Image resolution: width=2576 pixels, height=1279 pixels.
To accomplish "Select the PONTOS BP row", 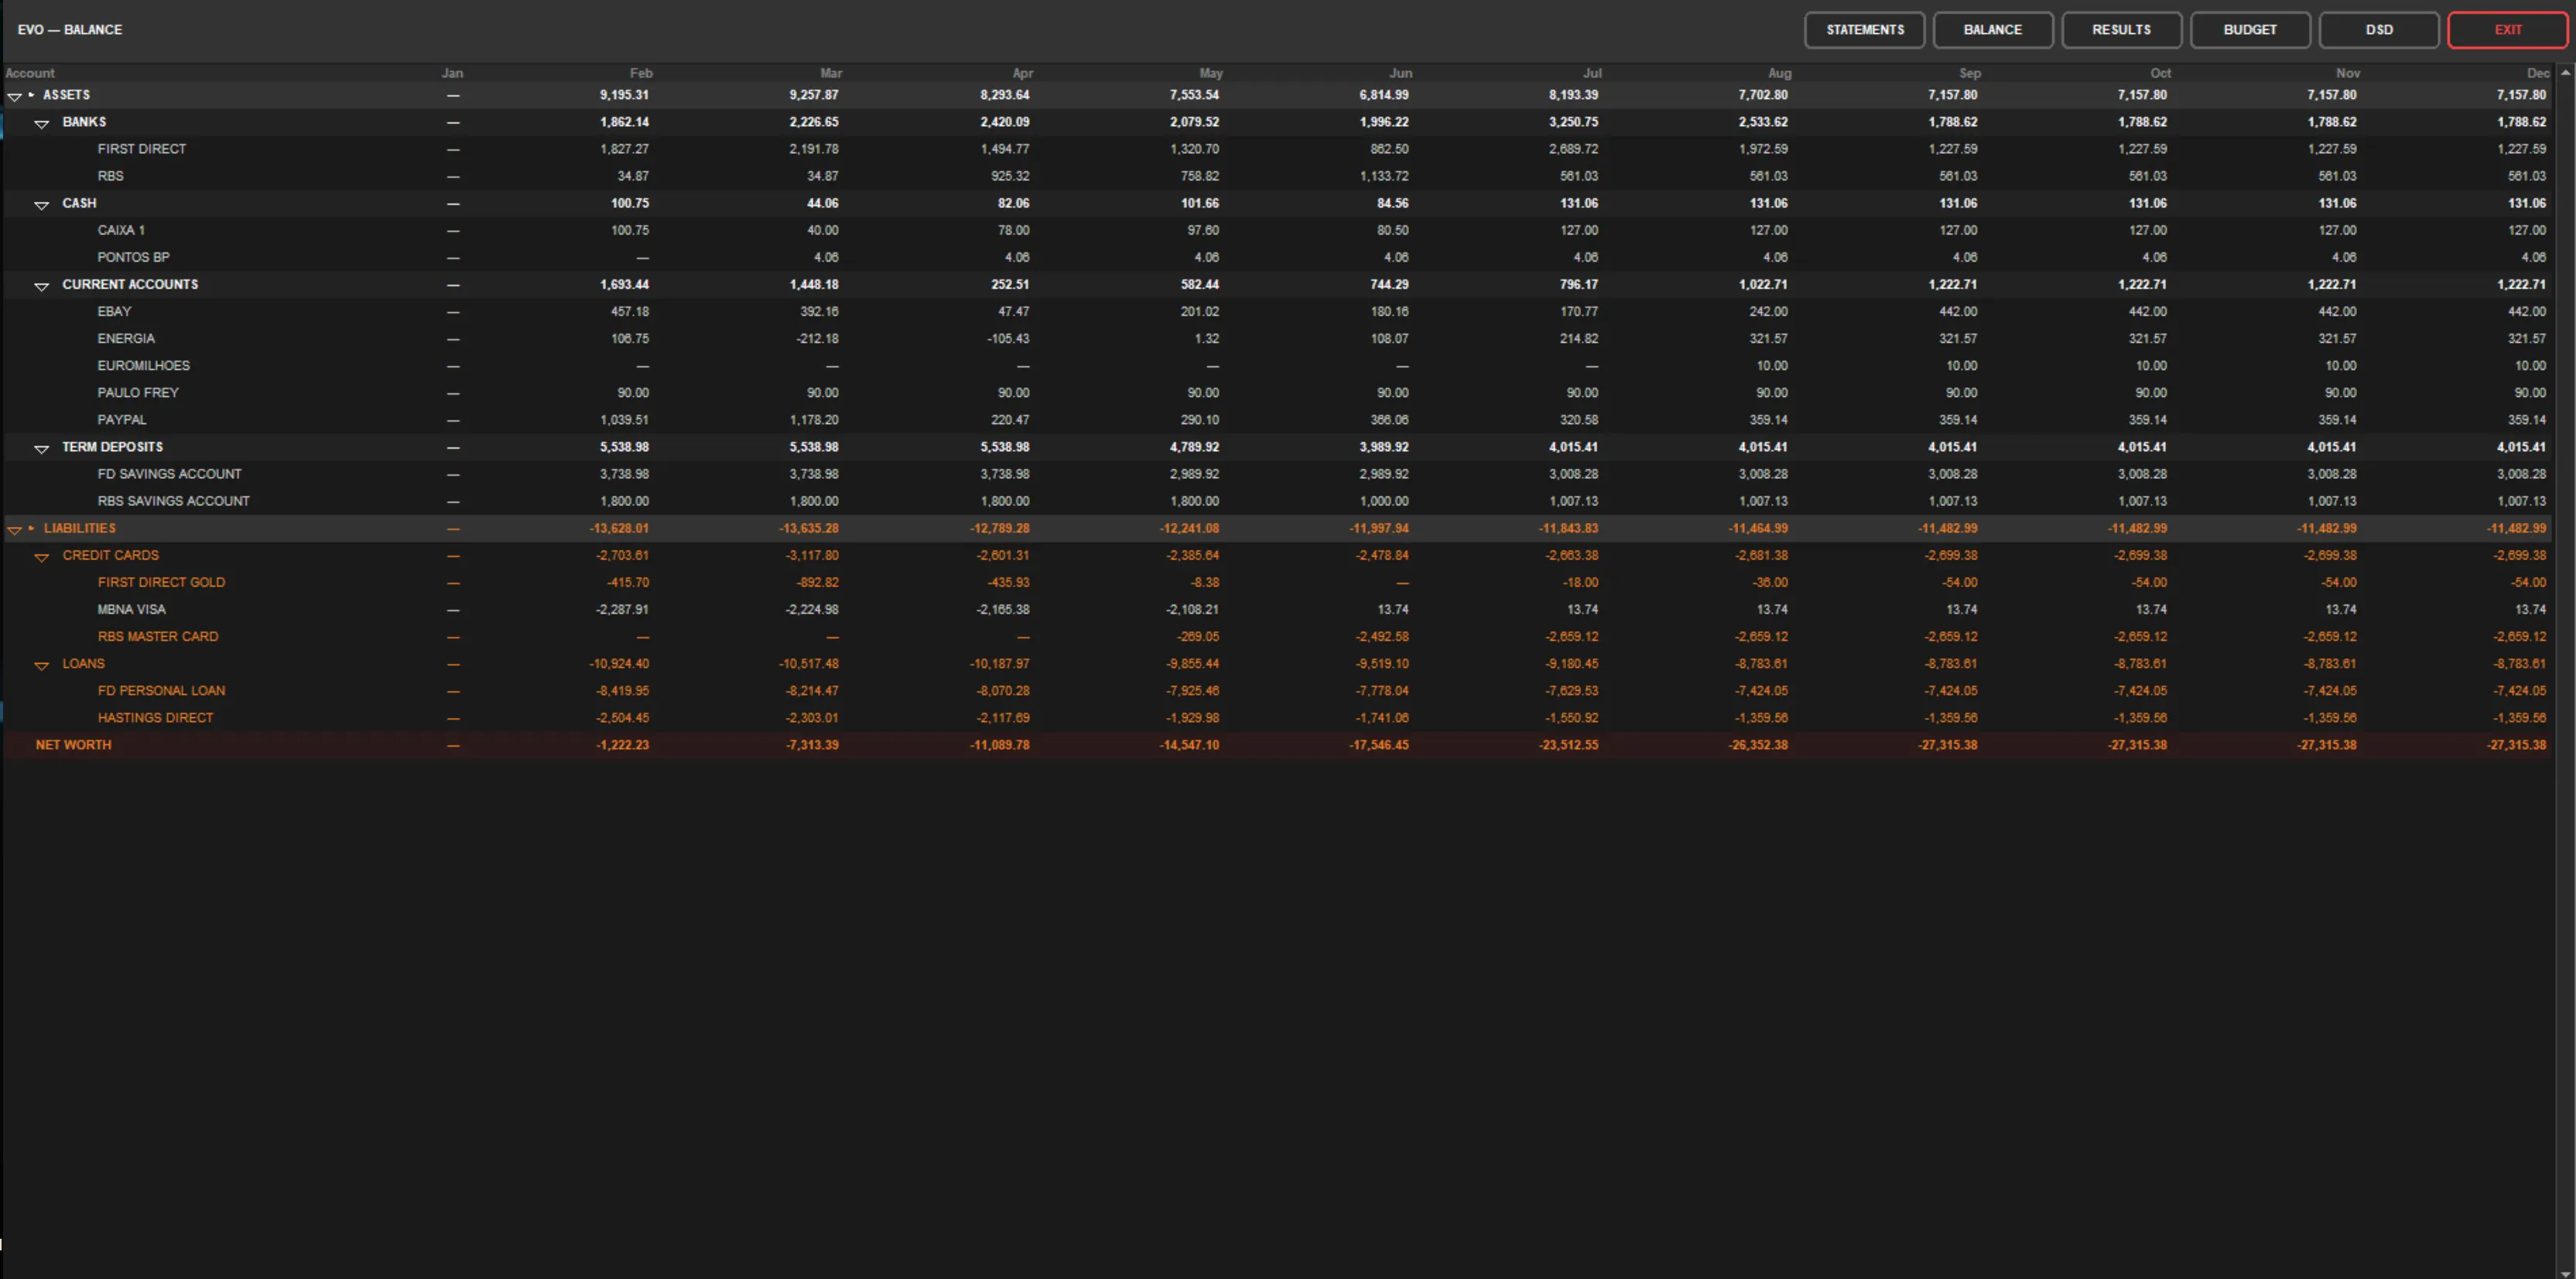I will click(x=1278, y=257).
